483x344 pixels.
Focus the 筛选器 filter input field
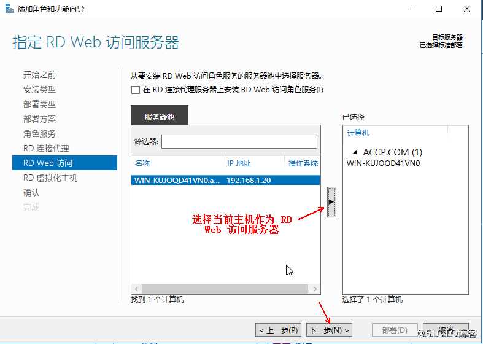tap(239, 141)
